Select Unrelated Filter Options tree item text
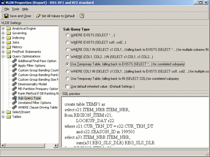This screenshot has width=210, height=157. pyautogui.click(x=34, y=103)
